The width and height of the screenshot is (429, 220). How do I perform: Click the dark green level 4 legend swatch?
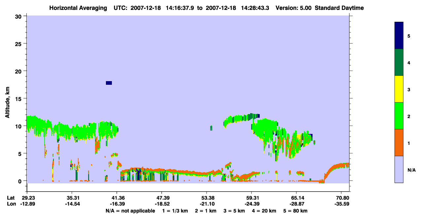(399, 62)
